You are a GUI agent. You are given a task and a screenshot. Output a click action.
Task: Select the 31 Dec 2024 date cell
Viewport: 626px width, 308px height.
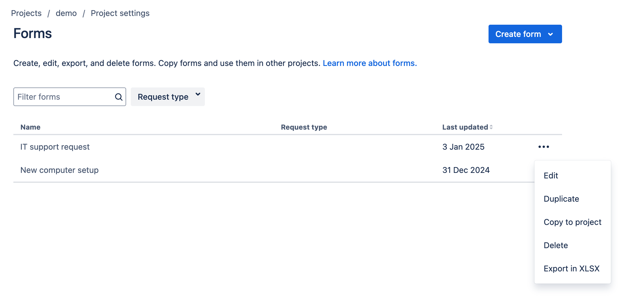[x=466, y=170]
